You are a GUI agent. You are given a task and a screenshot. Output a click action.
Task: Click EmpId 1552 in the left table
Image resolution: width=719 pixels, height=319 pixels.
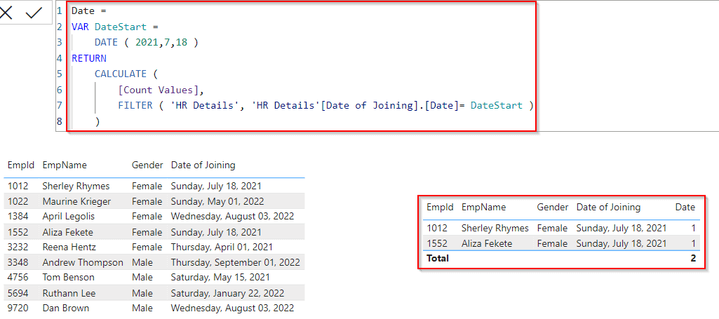(18, 232)
